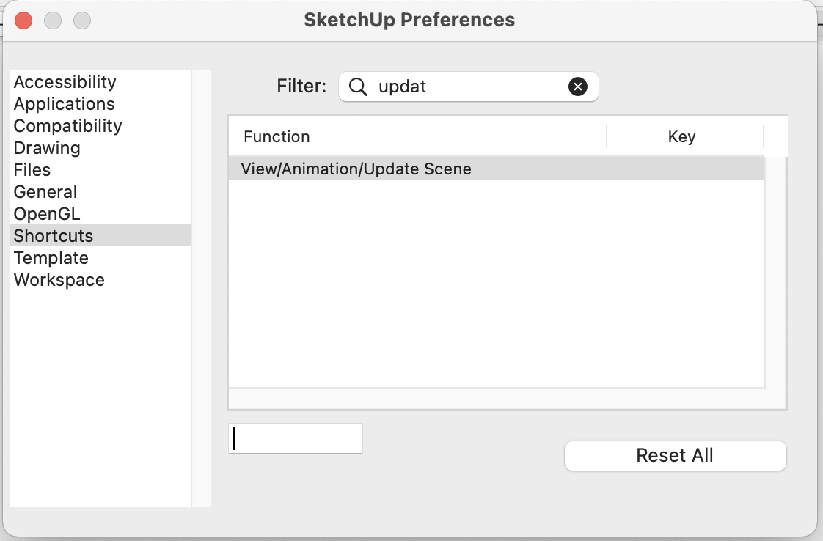Select the Applications preferences pane

pos(64,104)
